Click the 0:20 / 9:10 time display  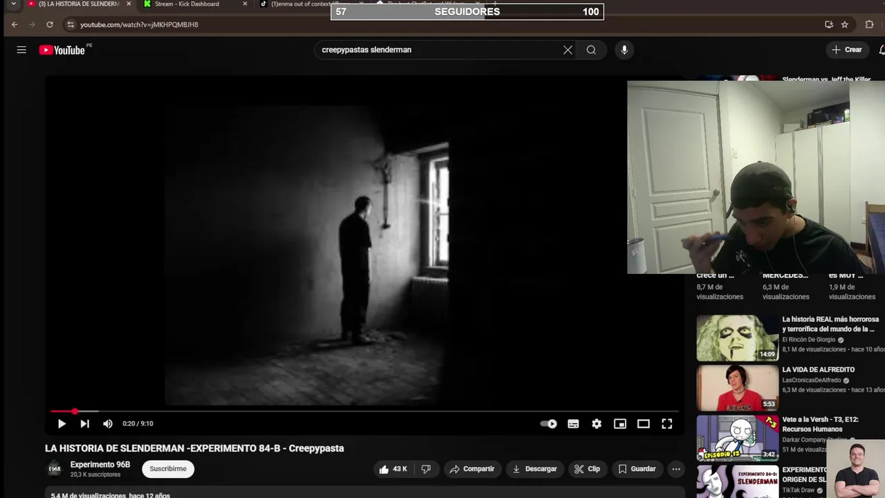[138, 424]
